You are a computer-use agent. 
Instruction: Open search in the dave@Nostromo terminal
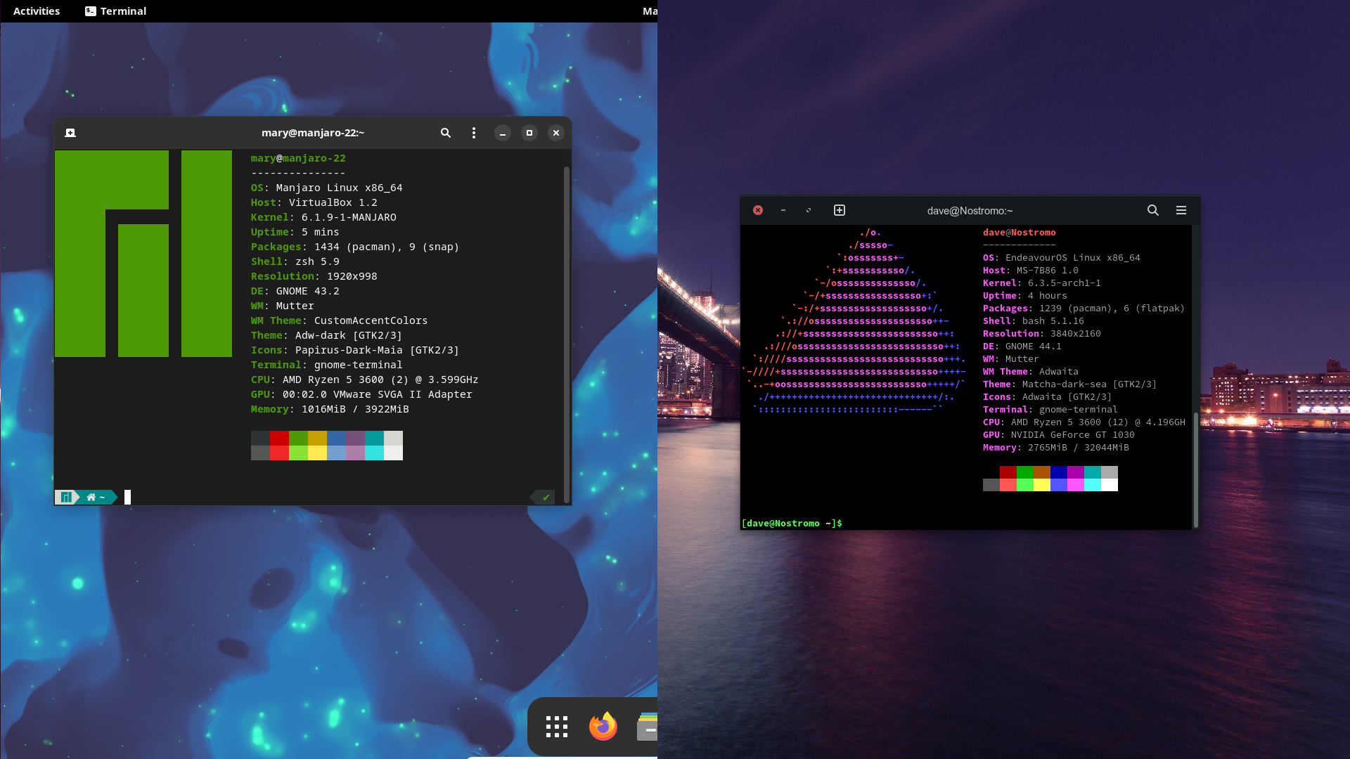click(x=1153, y=210)
